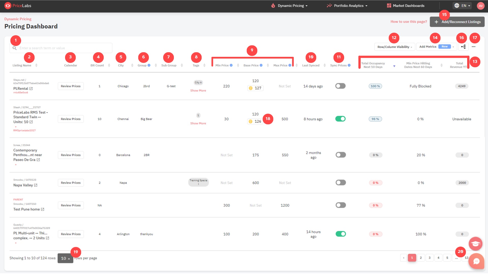
Task: Expand the Add Metrics dropdown arrow
Action: (x=453, y=47)
